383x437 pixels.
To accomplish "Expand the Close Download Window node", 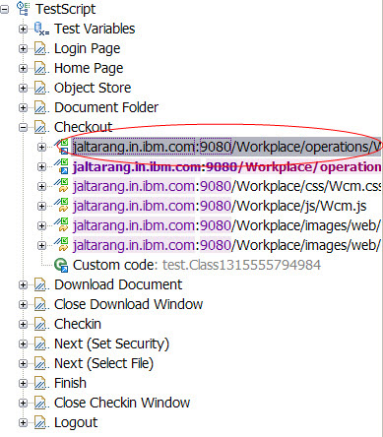I will click(23, 305).
